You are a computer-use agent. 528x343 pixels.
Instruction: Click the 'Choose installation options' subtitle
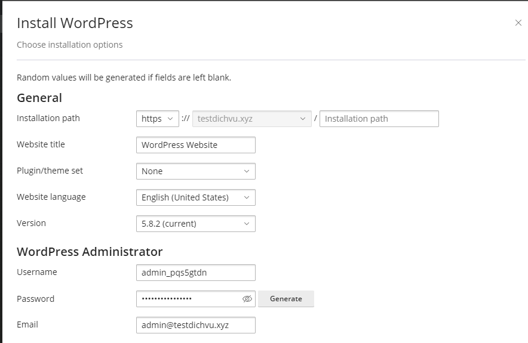point(70,45)
